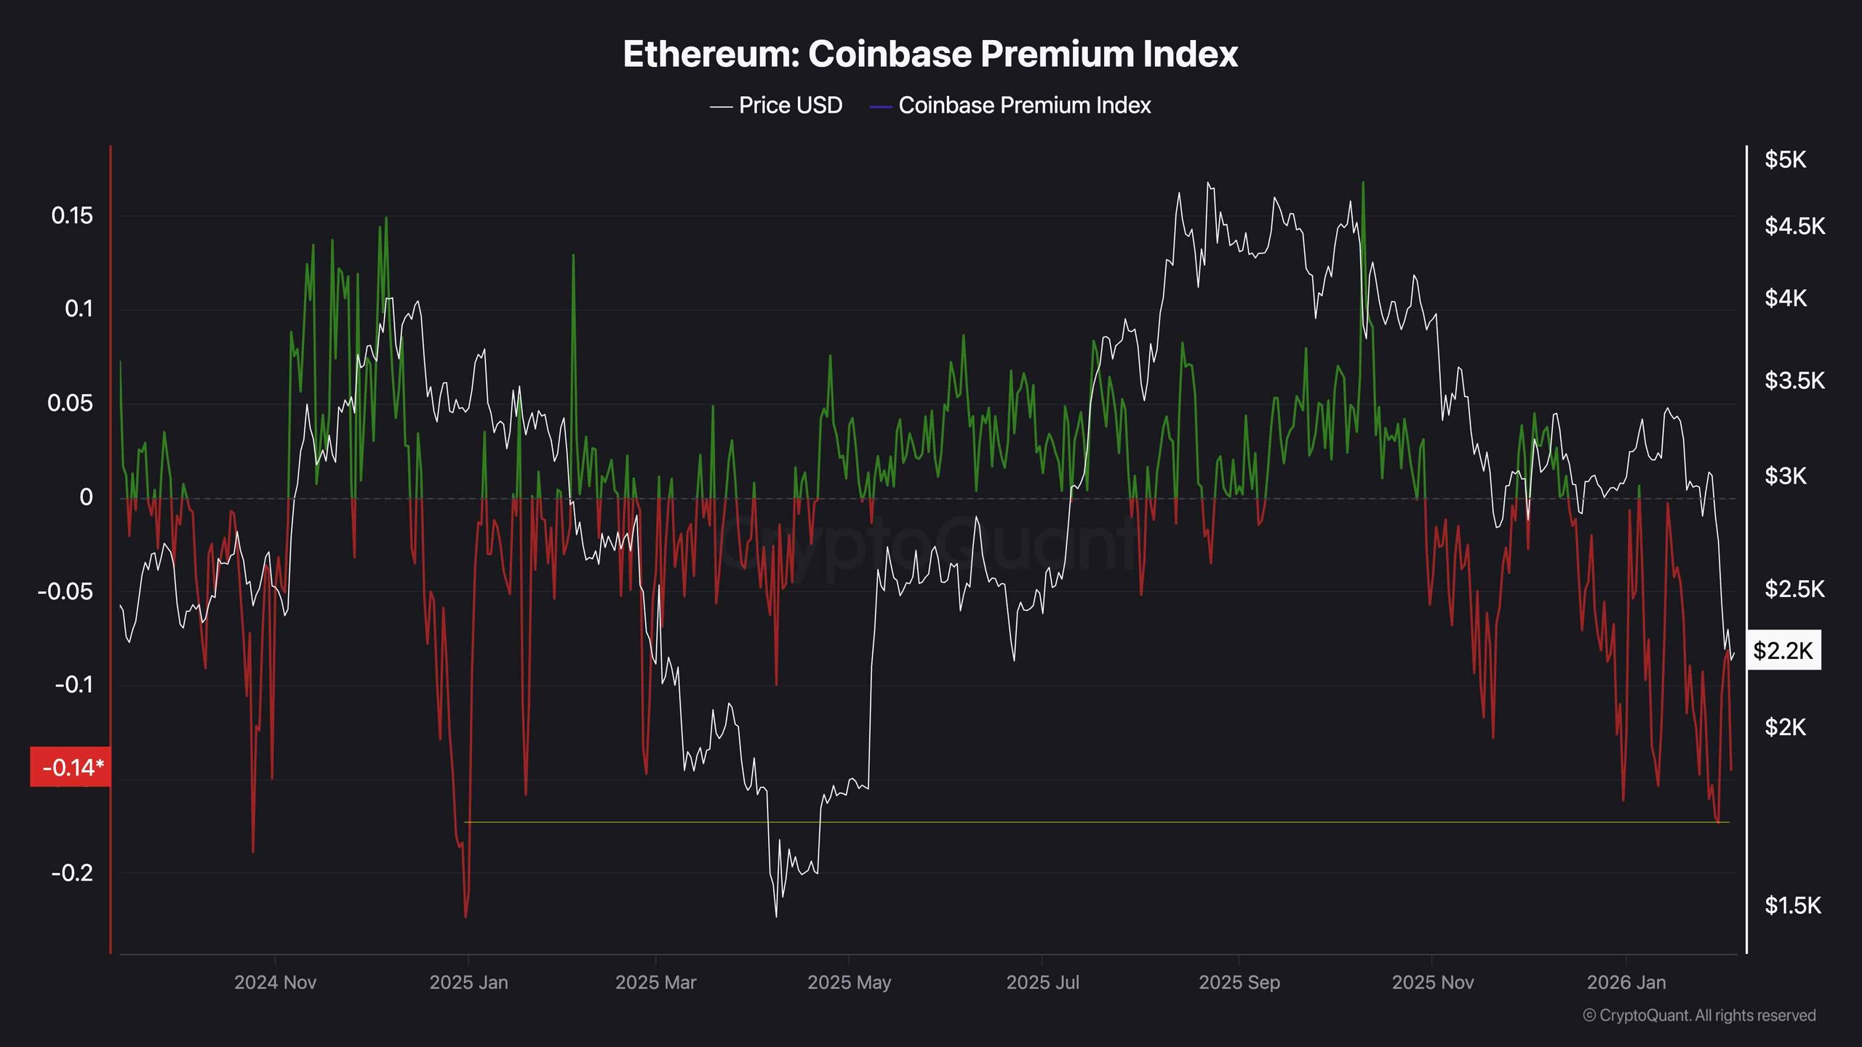Open the CryptoQuant copyright notice
This screenshot has width=1862, height=1047.
point(1699,1015)
